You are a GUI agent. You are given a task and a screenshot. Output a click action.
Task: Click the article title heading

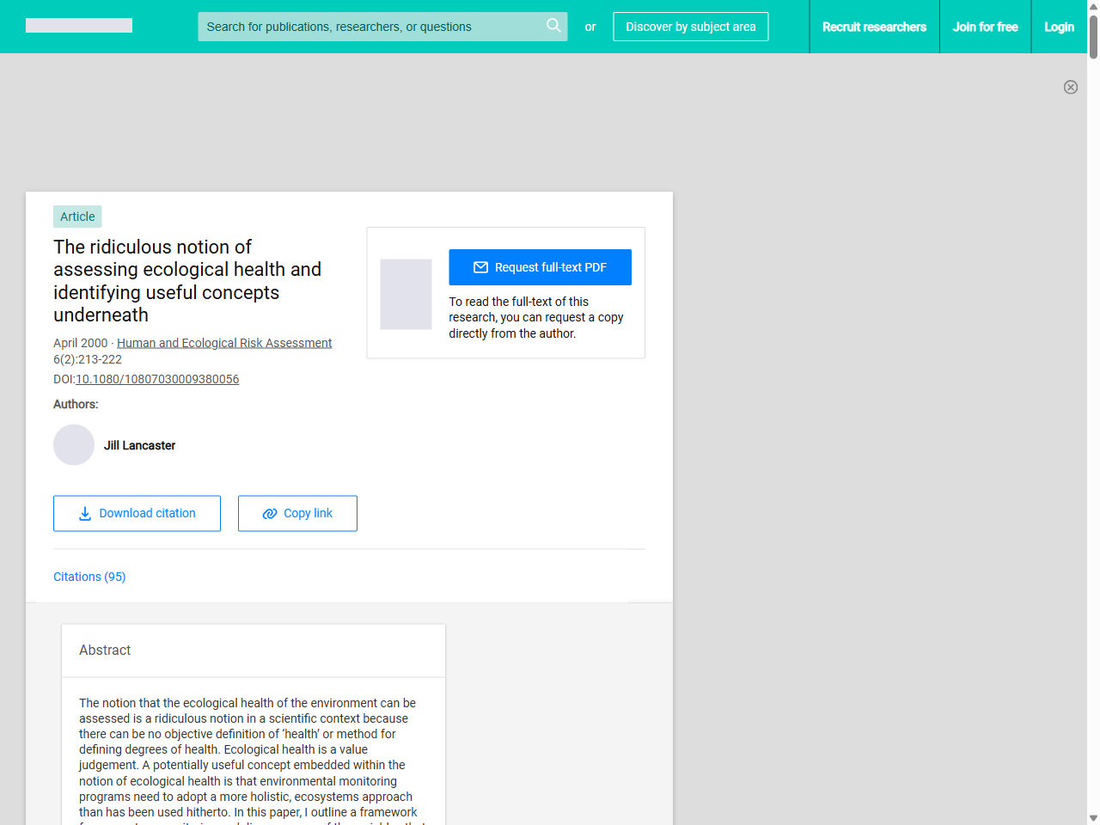(x=187, y=281)
